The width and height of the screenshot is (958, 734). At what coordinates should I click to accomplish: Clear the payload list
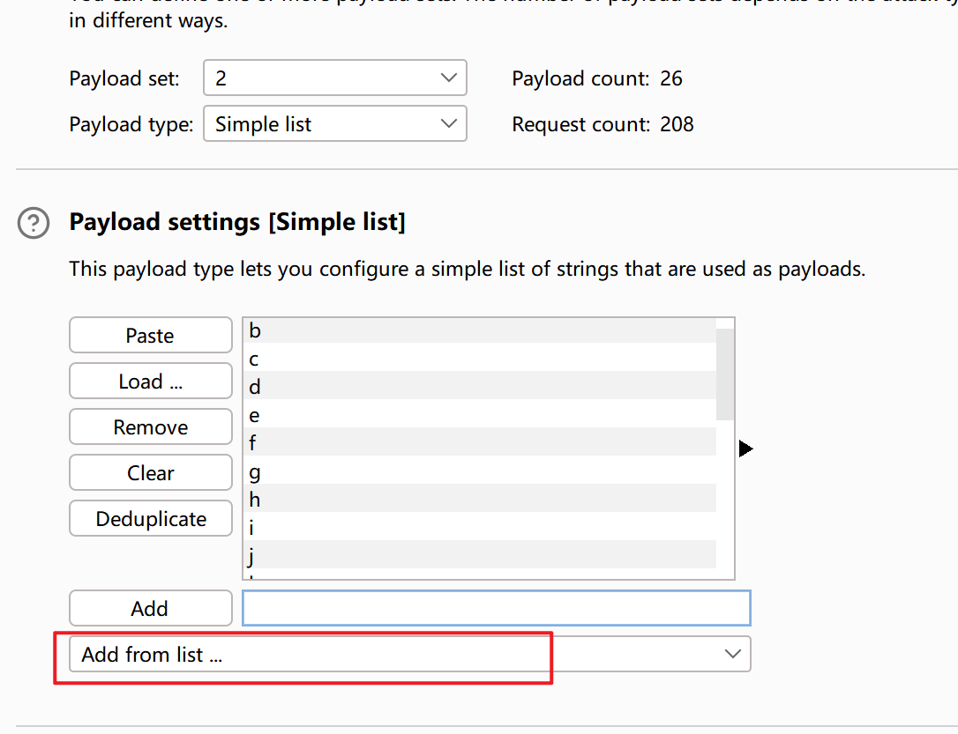click(151, 473)
